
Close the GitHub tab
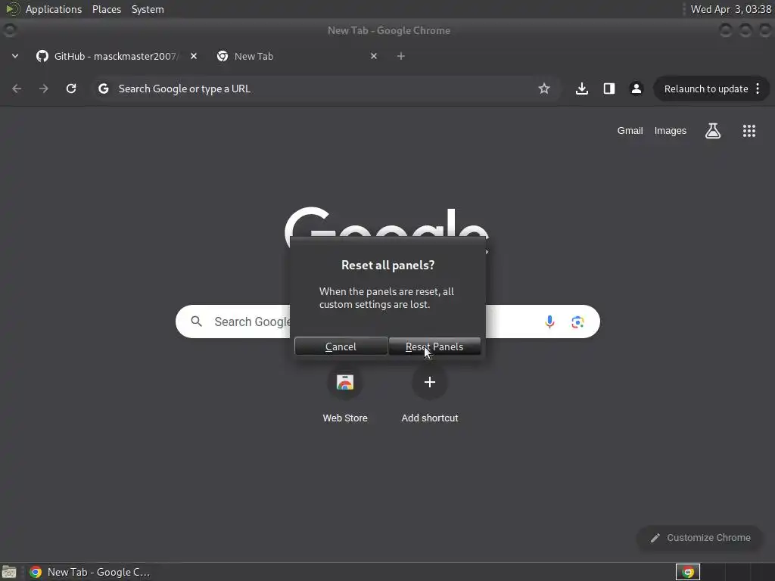(194, 56)
